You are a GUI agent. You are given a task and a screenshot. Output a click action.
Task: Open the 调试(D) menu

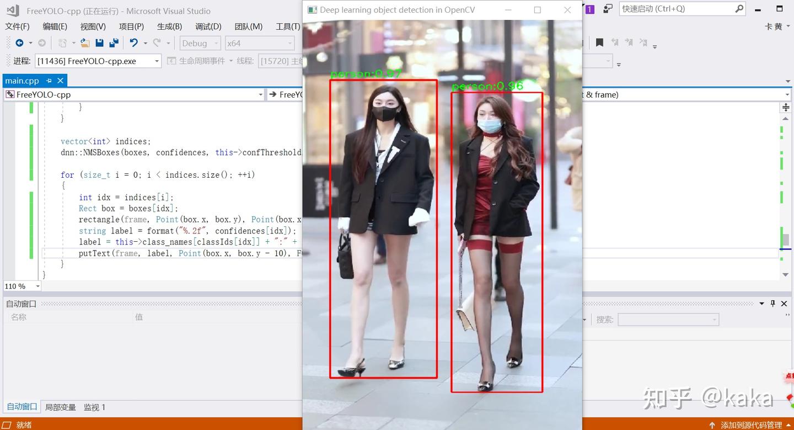[x=208, y=26]
